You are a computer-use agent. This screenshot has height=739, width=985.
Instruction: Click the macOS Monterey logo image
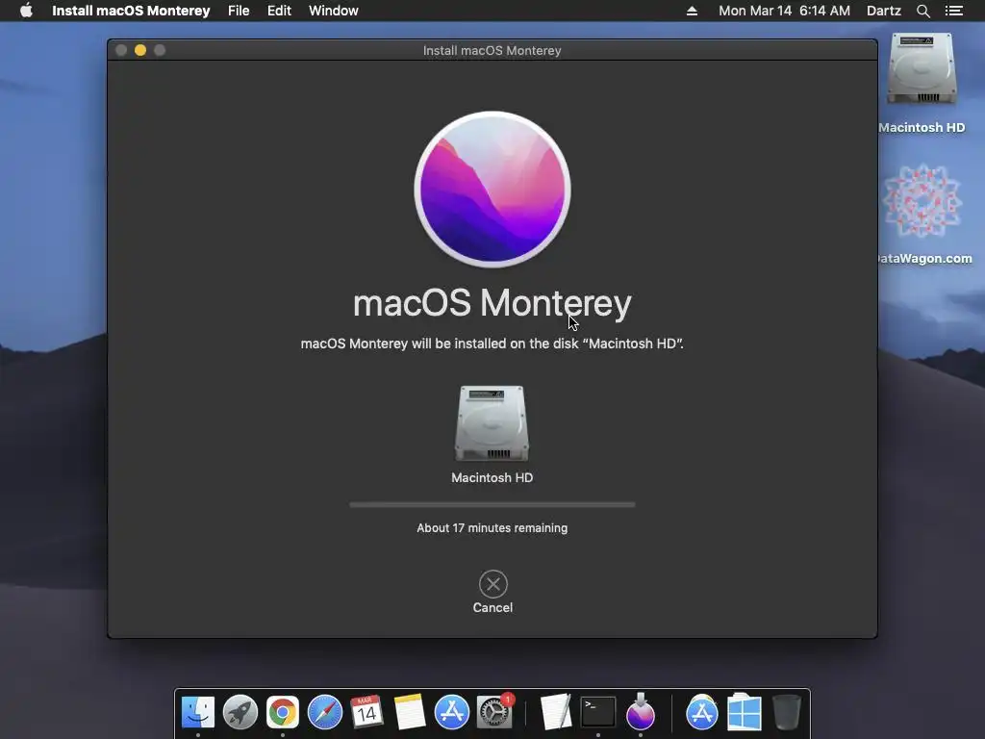point(492,190)
